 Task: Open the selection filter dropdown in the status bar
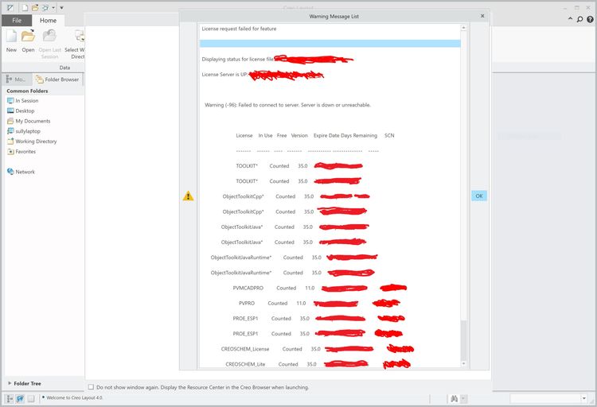coord(548,398)
